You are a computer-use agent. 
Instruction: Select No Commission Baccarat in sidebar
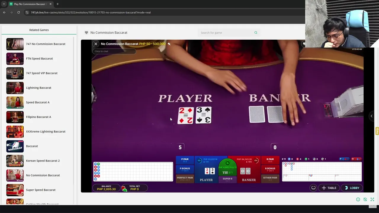pos(43,175)
